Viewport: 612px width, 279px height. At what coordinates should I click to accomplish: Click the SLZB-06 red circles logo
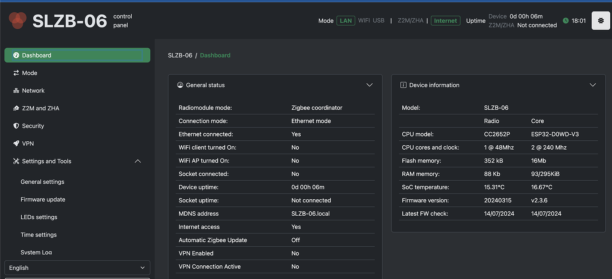(x=18, y=20)
